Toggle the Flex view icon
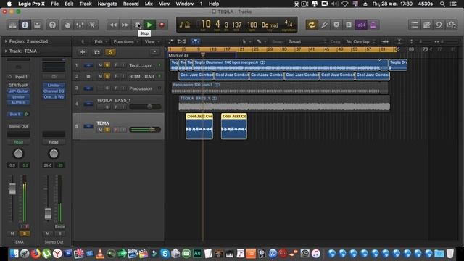The height and width of the screenshot is (261, 464). [x=181, y=42]
